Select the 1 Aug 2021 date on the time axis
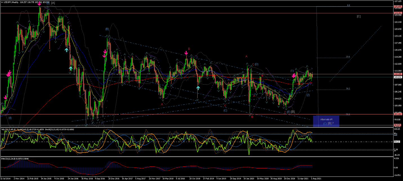Viewport: 403px width, 181px height. [315, 178]
